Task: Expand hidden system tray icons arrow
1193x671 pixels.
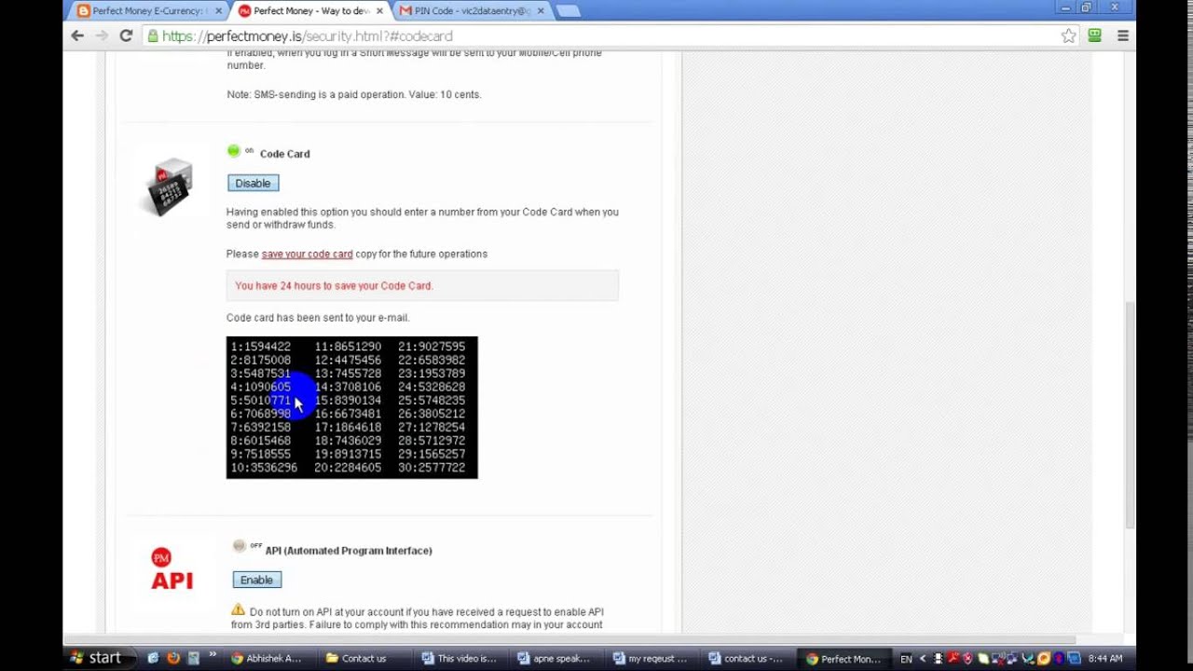Action: pyautogui.click(x=923, y=659)
